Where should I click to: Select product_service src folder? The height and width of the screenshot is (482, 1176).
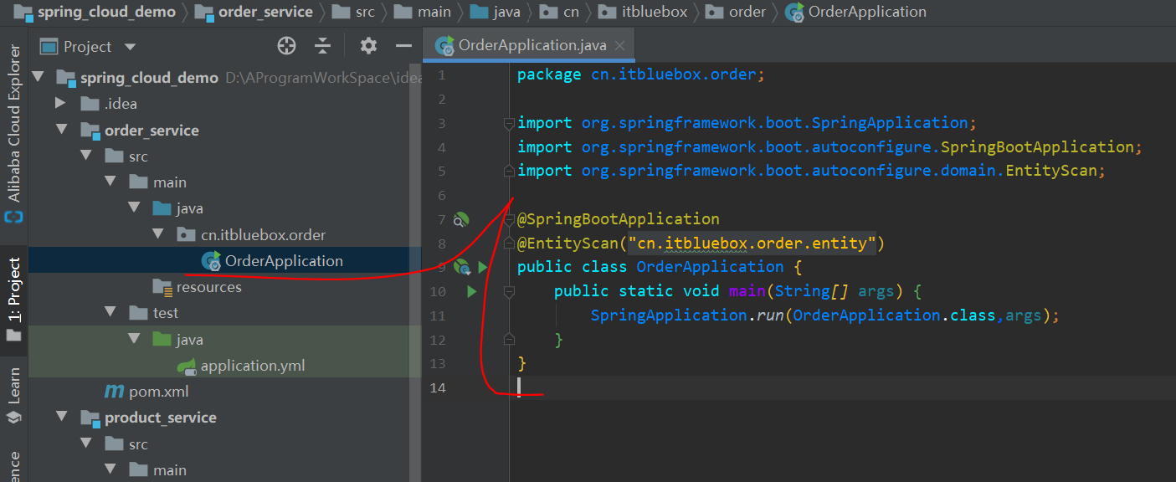point(126,444)
